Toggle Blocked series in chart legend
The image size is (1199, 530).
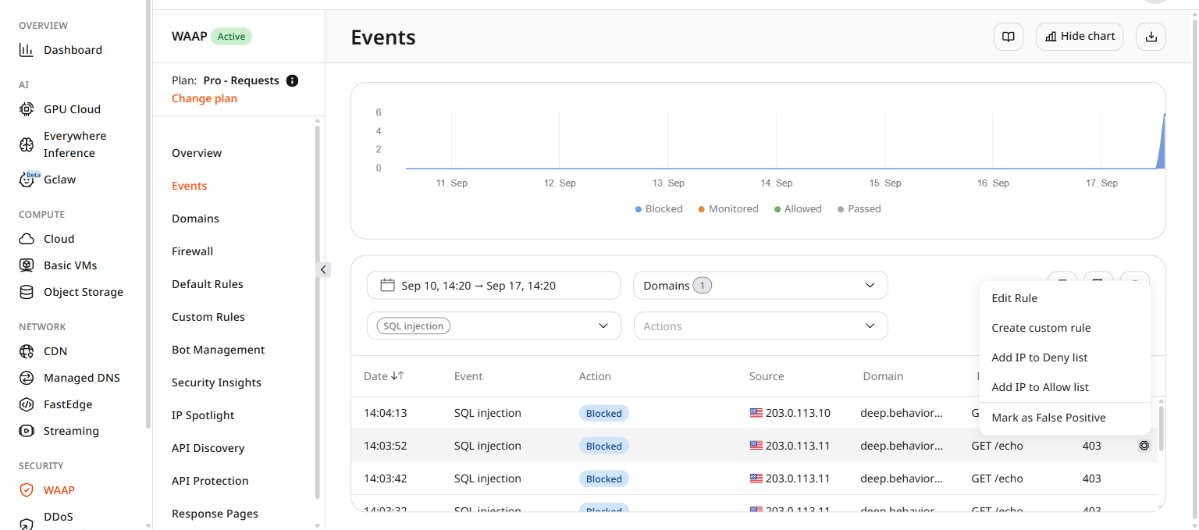pyautogui.click(x=659, y=209)
